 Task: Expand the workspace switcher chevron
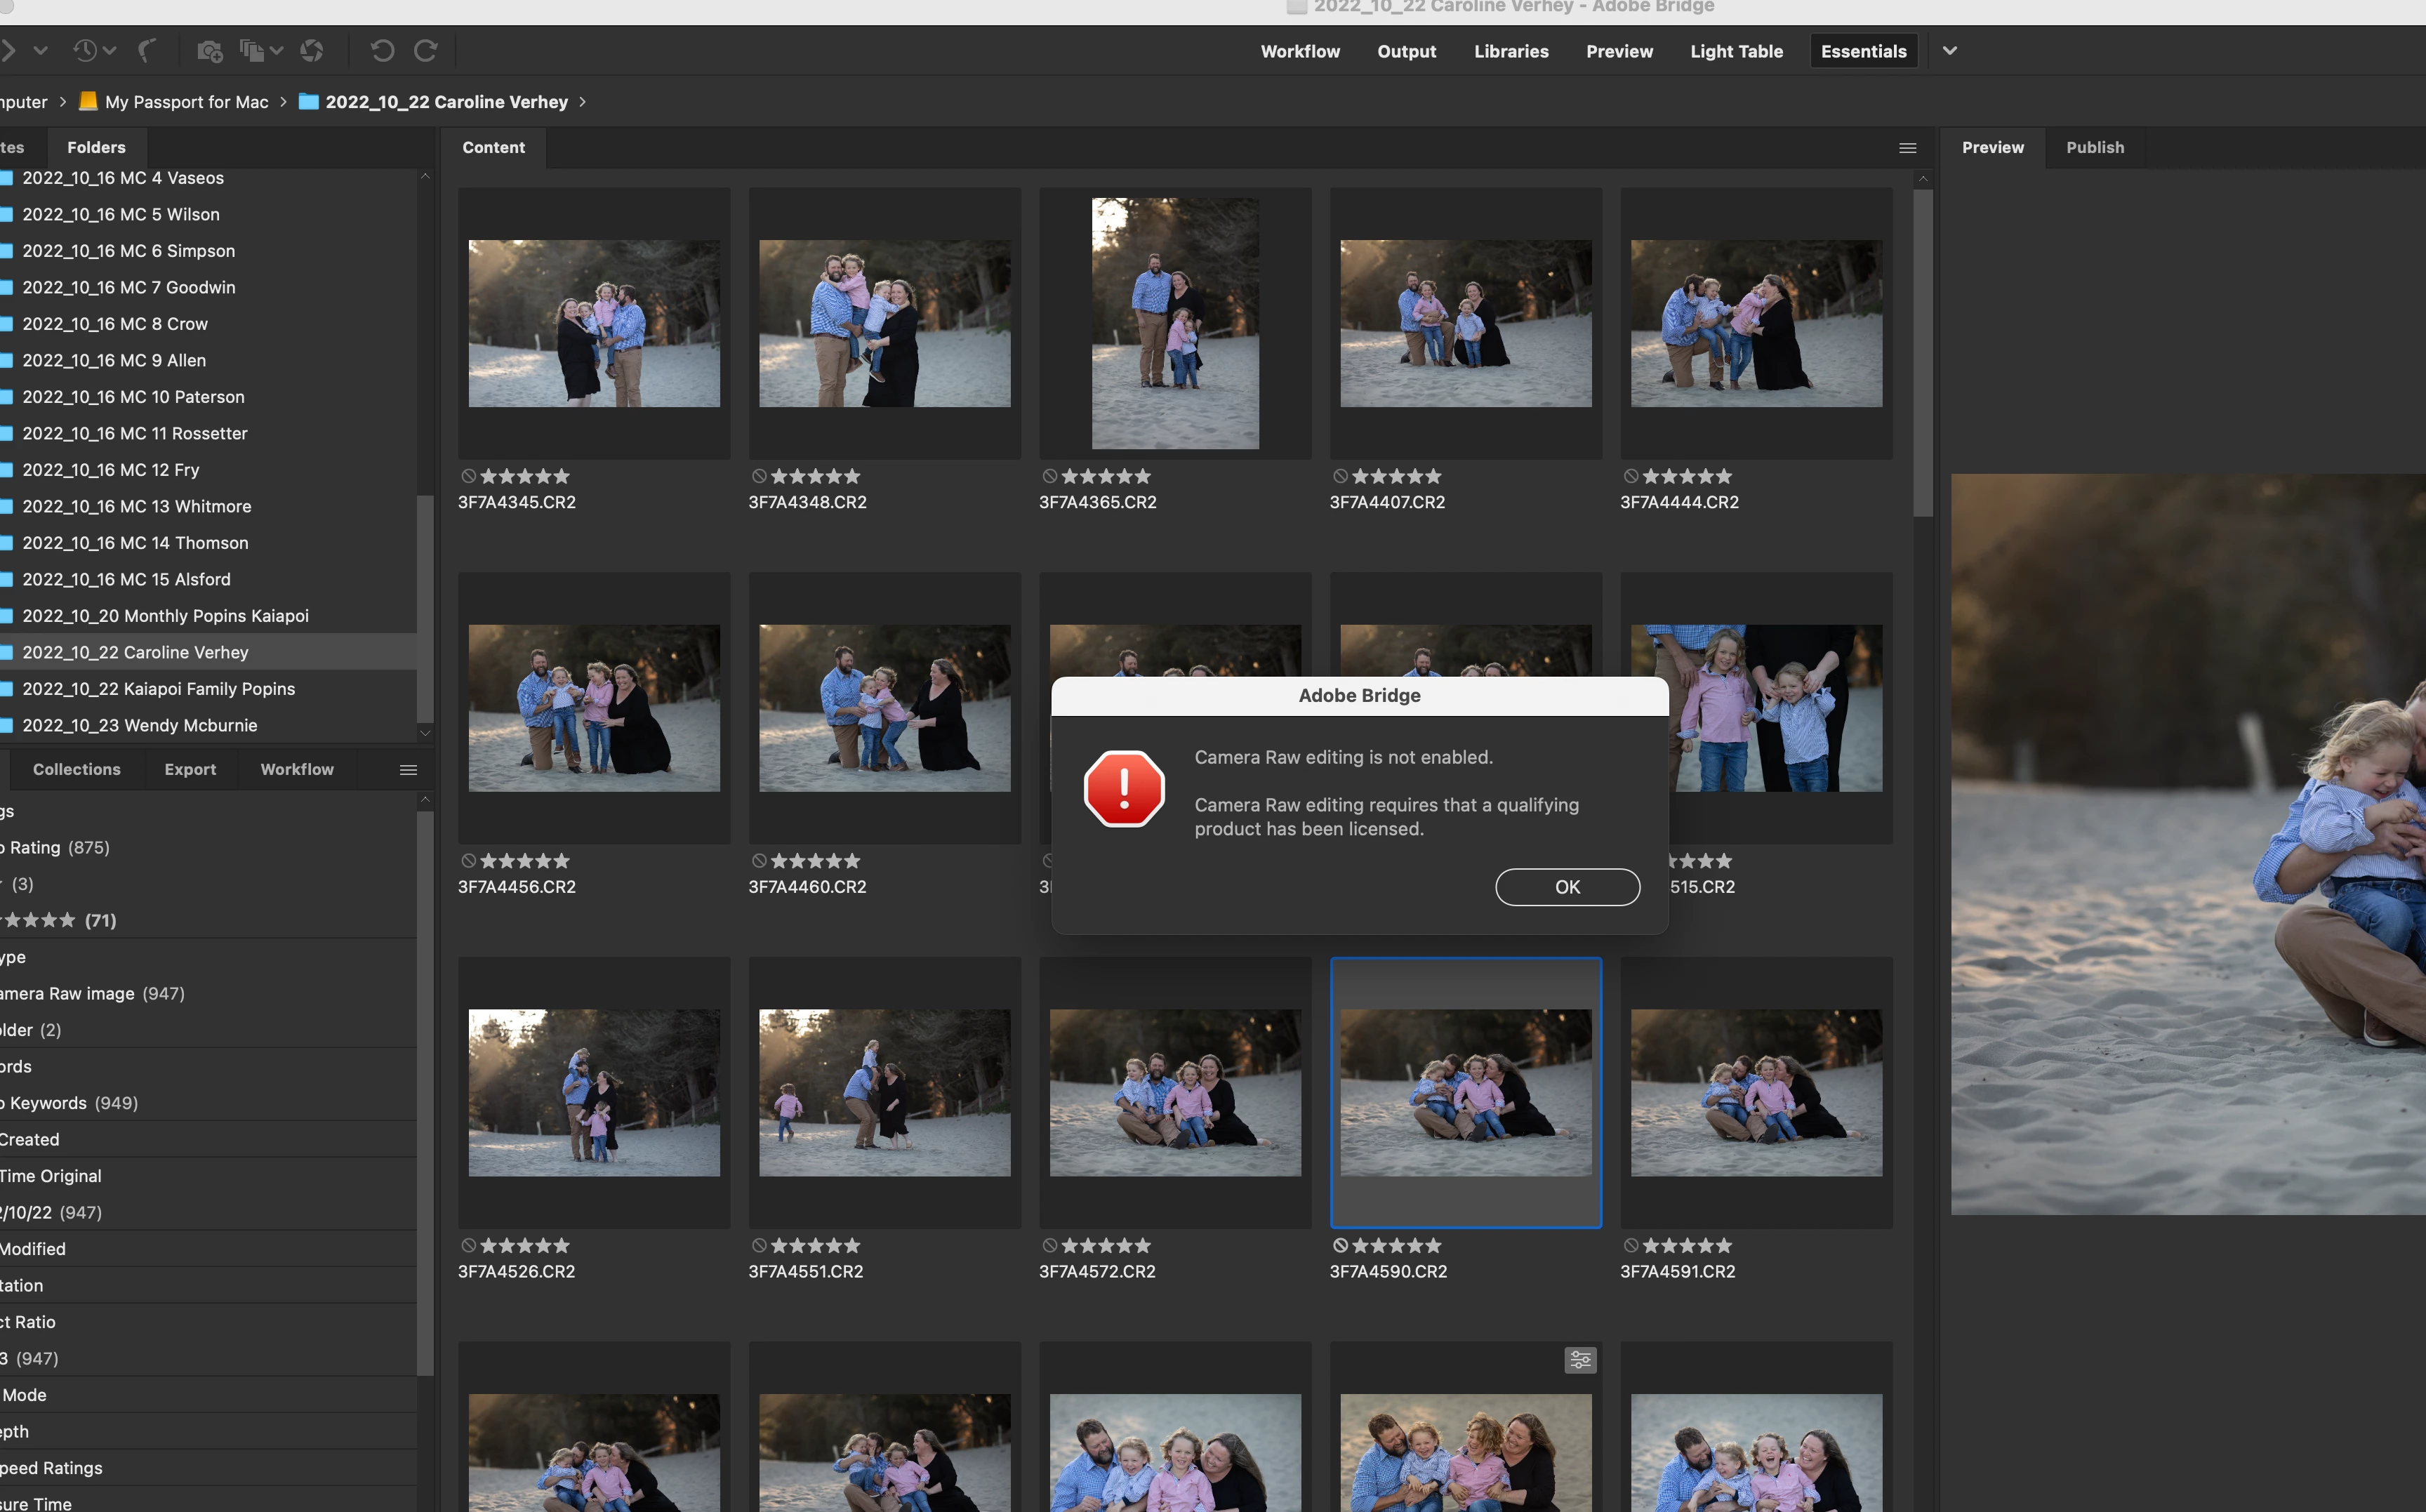(x=1950, y=50)
